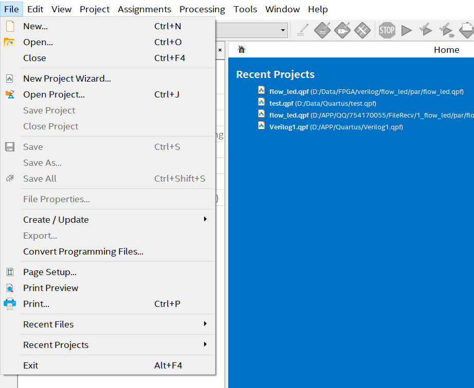Click the Print Preview magnifier icon
Viewport: 474px width, 388px height.
[10, 288]
